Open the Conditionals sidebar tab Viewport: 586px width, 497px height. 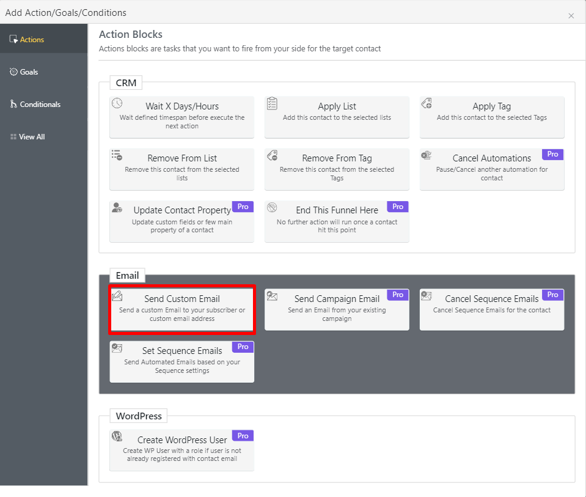pos(40,105)
